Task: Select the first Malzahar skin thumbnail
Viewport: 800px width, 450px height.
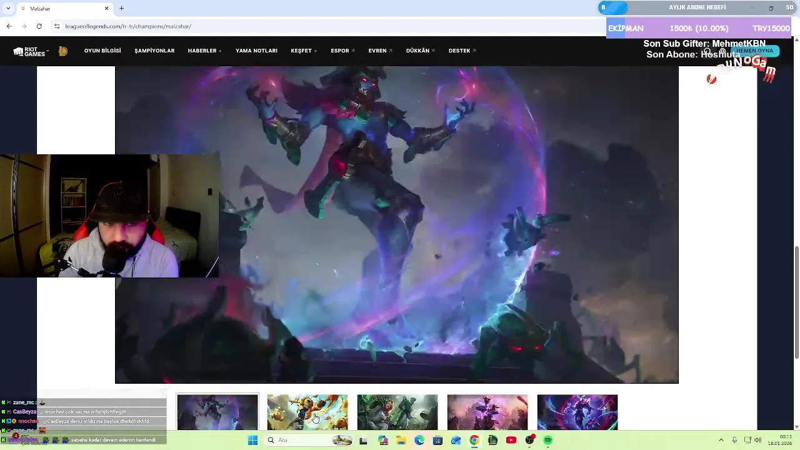Action: 217,412
